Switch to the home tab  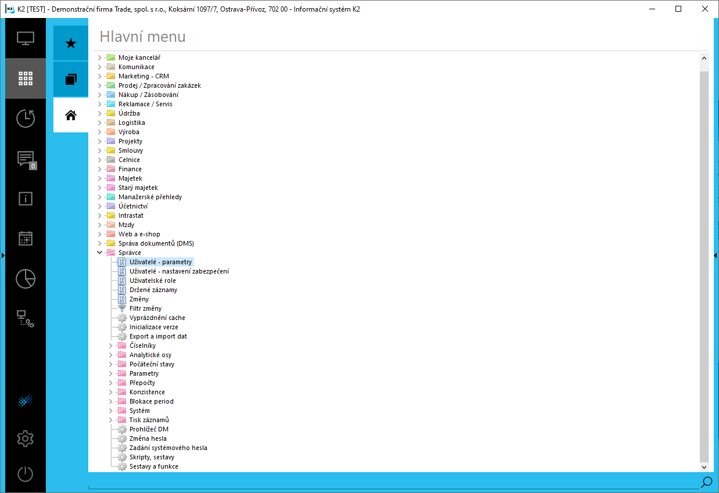[71, 115]
